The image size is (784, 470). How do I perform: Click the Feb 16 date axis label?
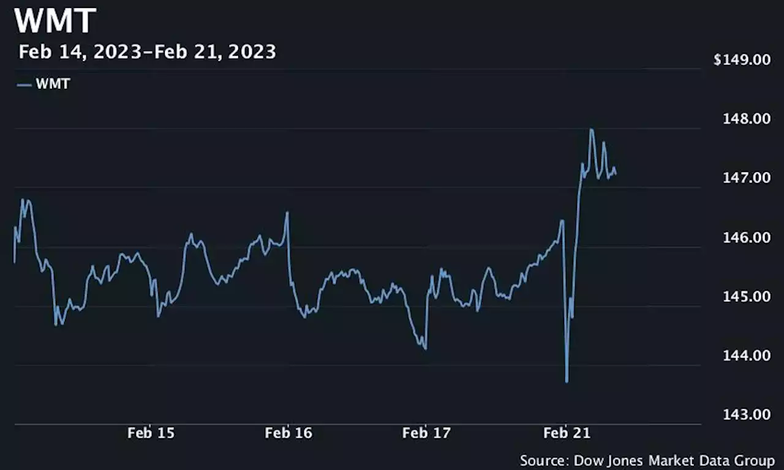click(288, 433)
